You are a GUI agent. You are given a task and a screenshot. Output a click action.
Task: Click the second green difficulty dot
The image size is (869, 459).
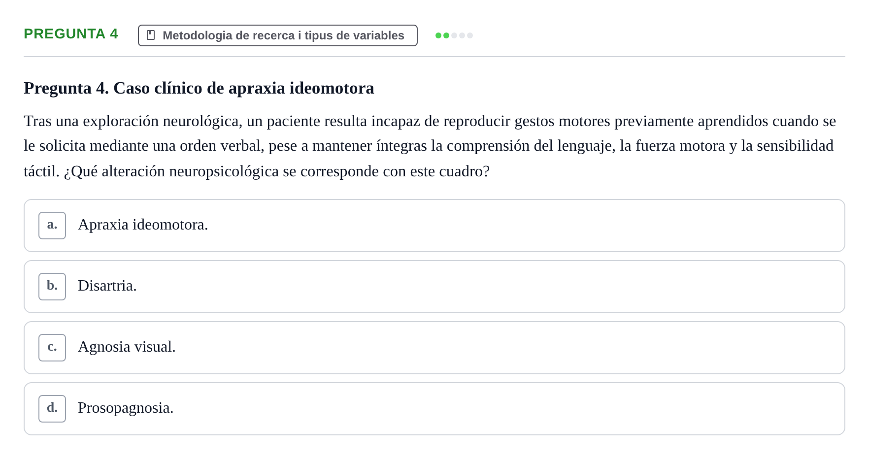click(x=446, y=35)
